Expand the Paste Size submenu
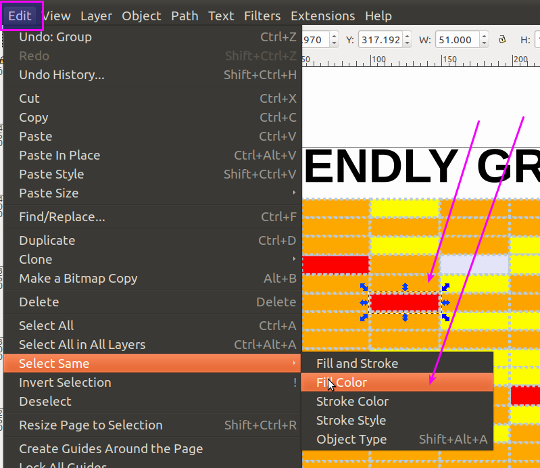 click(x=152, y=193)
